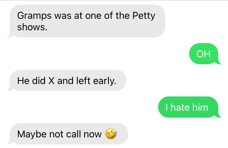This screenshot has width=228, height=148.
Task: Tap the green 'I hate him' bubble
Action: coord(190,107)
